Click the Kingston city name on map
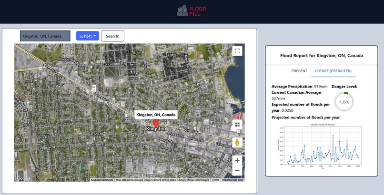The height and width of the screenshot is (195, 384). click(156, 129)
